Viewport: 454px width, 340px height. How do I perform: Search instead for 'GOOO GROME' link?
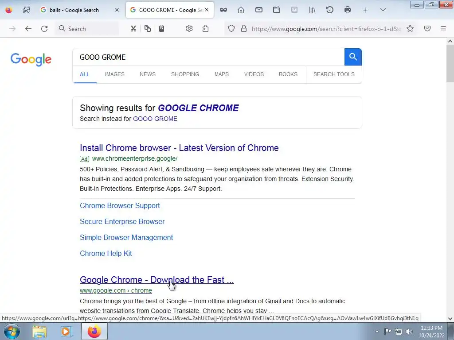point(155,119)
